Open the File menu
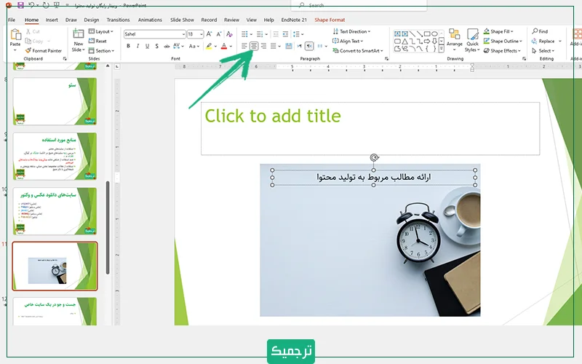The width and height of the screenshot is (582, 364). point(12,20)
